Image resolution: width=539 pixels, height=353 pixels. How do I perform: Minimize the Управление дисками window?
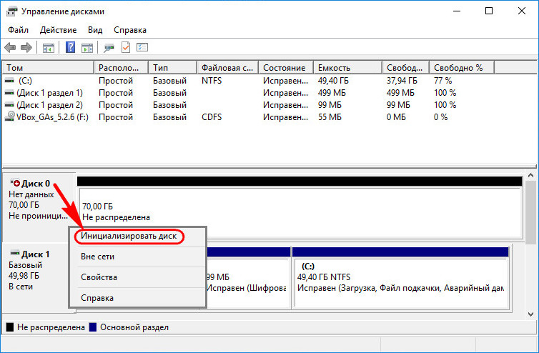click(x=457, y=11)
